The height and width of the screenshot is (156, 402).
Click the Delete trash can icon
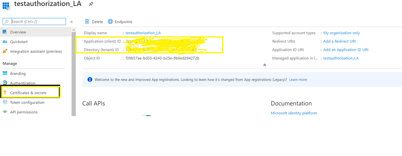(x=87, y=22)
